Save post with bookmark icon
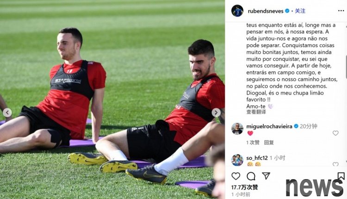Screen dimensions: 347x199 341,176
